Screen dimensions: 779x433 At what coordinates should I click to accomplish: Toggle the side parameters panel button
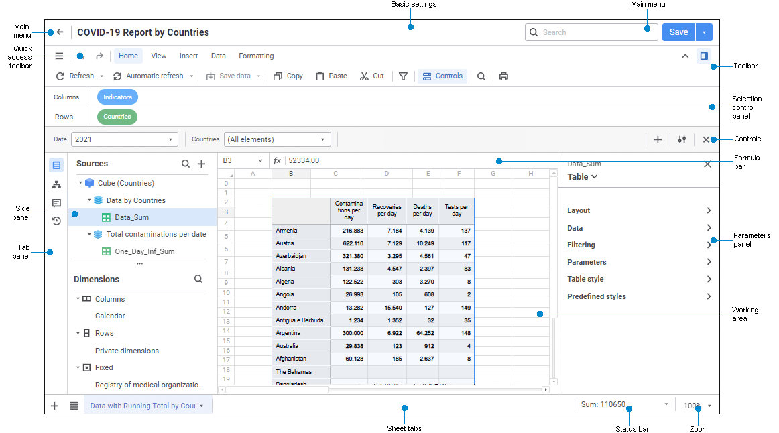[704, 56]
